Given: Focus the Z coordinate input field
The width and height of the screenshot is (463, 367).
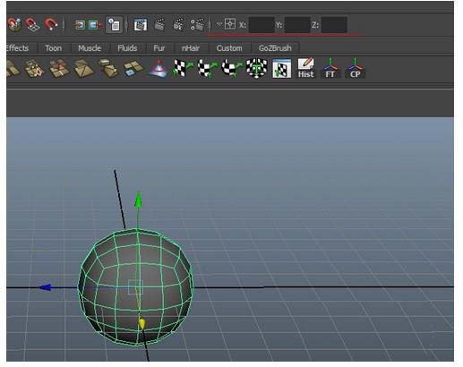Looking at the screenshot, I should point(334,25).
